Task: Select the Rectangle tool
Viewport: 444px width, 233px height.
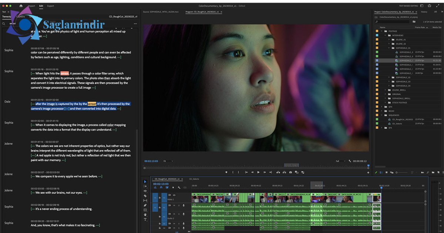Action: [145, 210]
